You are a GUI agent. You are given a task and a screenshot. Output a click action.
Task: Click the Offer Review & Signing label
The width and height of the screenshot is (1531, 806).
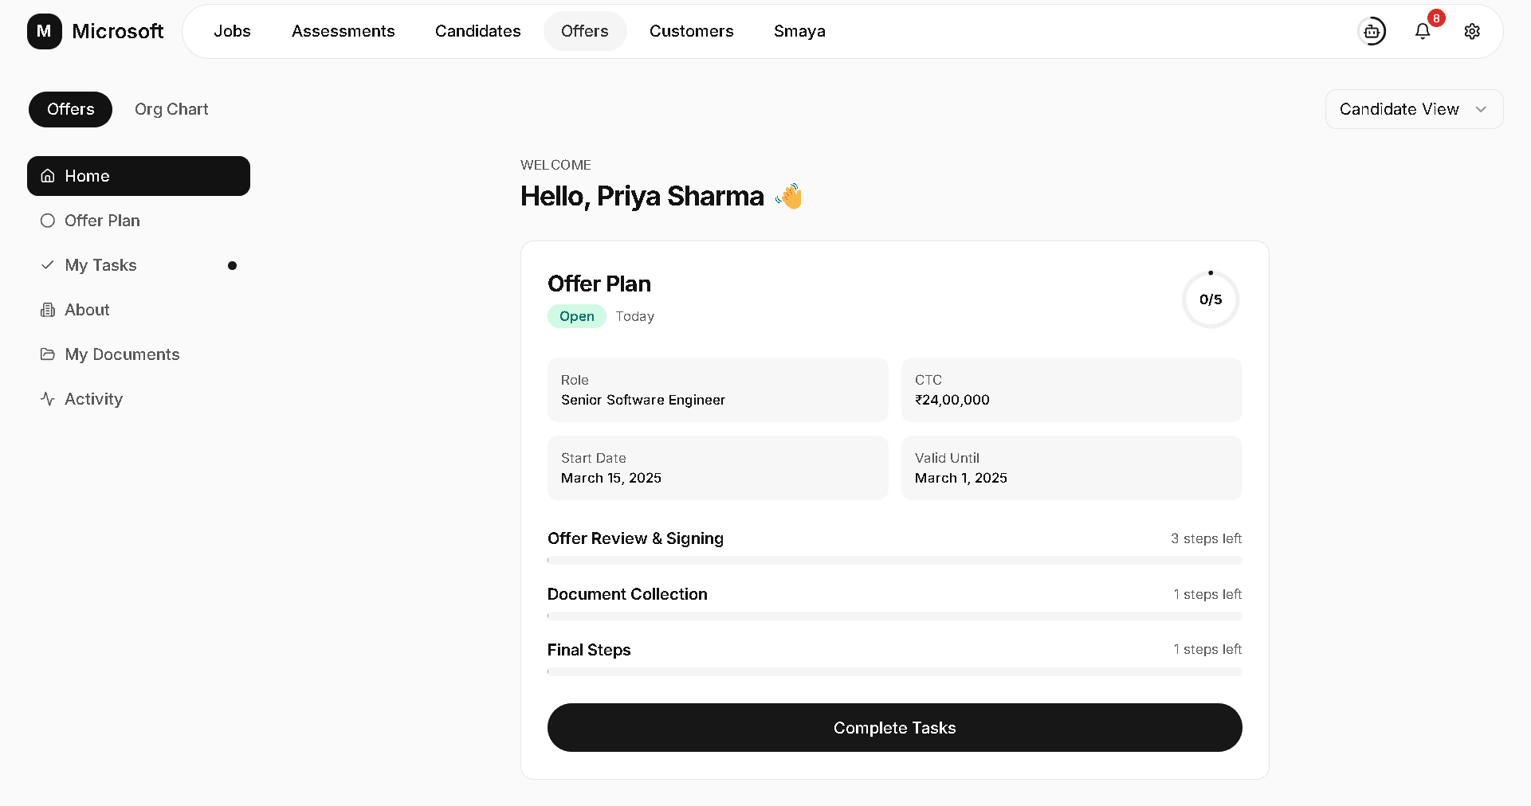[x=635, y=538]
